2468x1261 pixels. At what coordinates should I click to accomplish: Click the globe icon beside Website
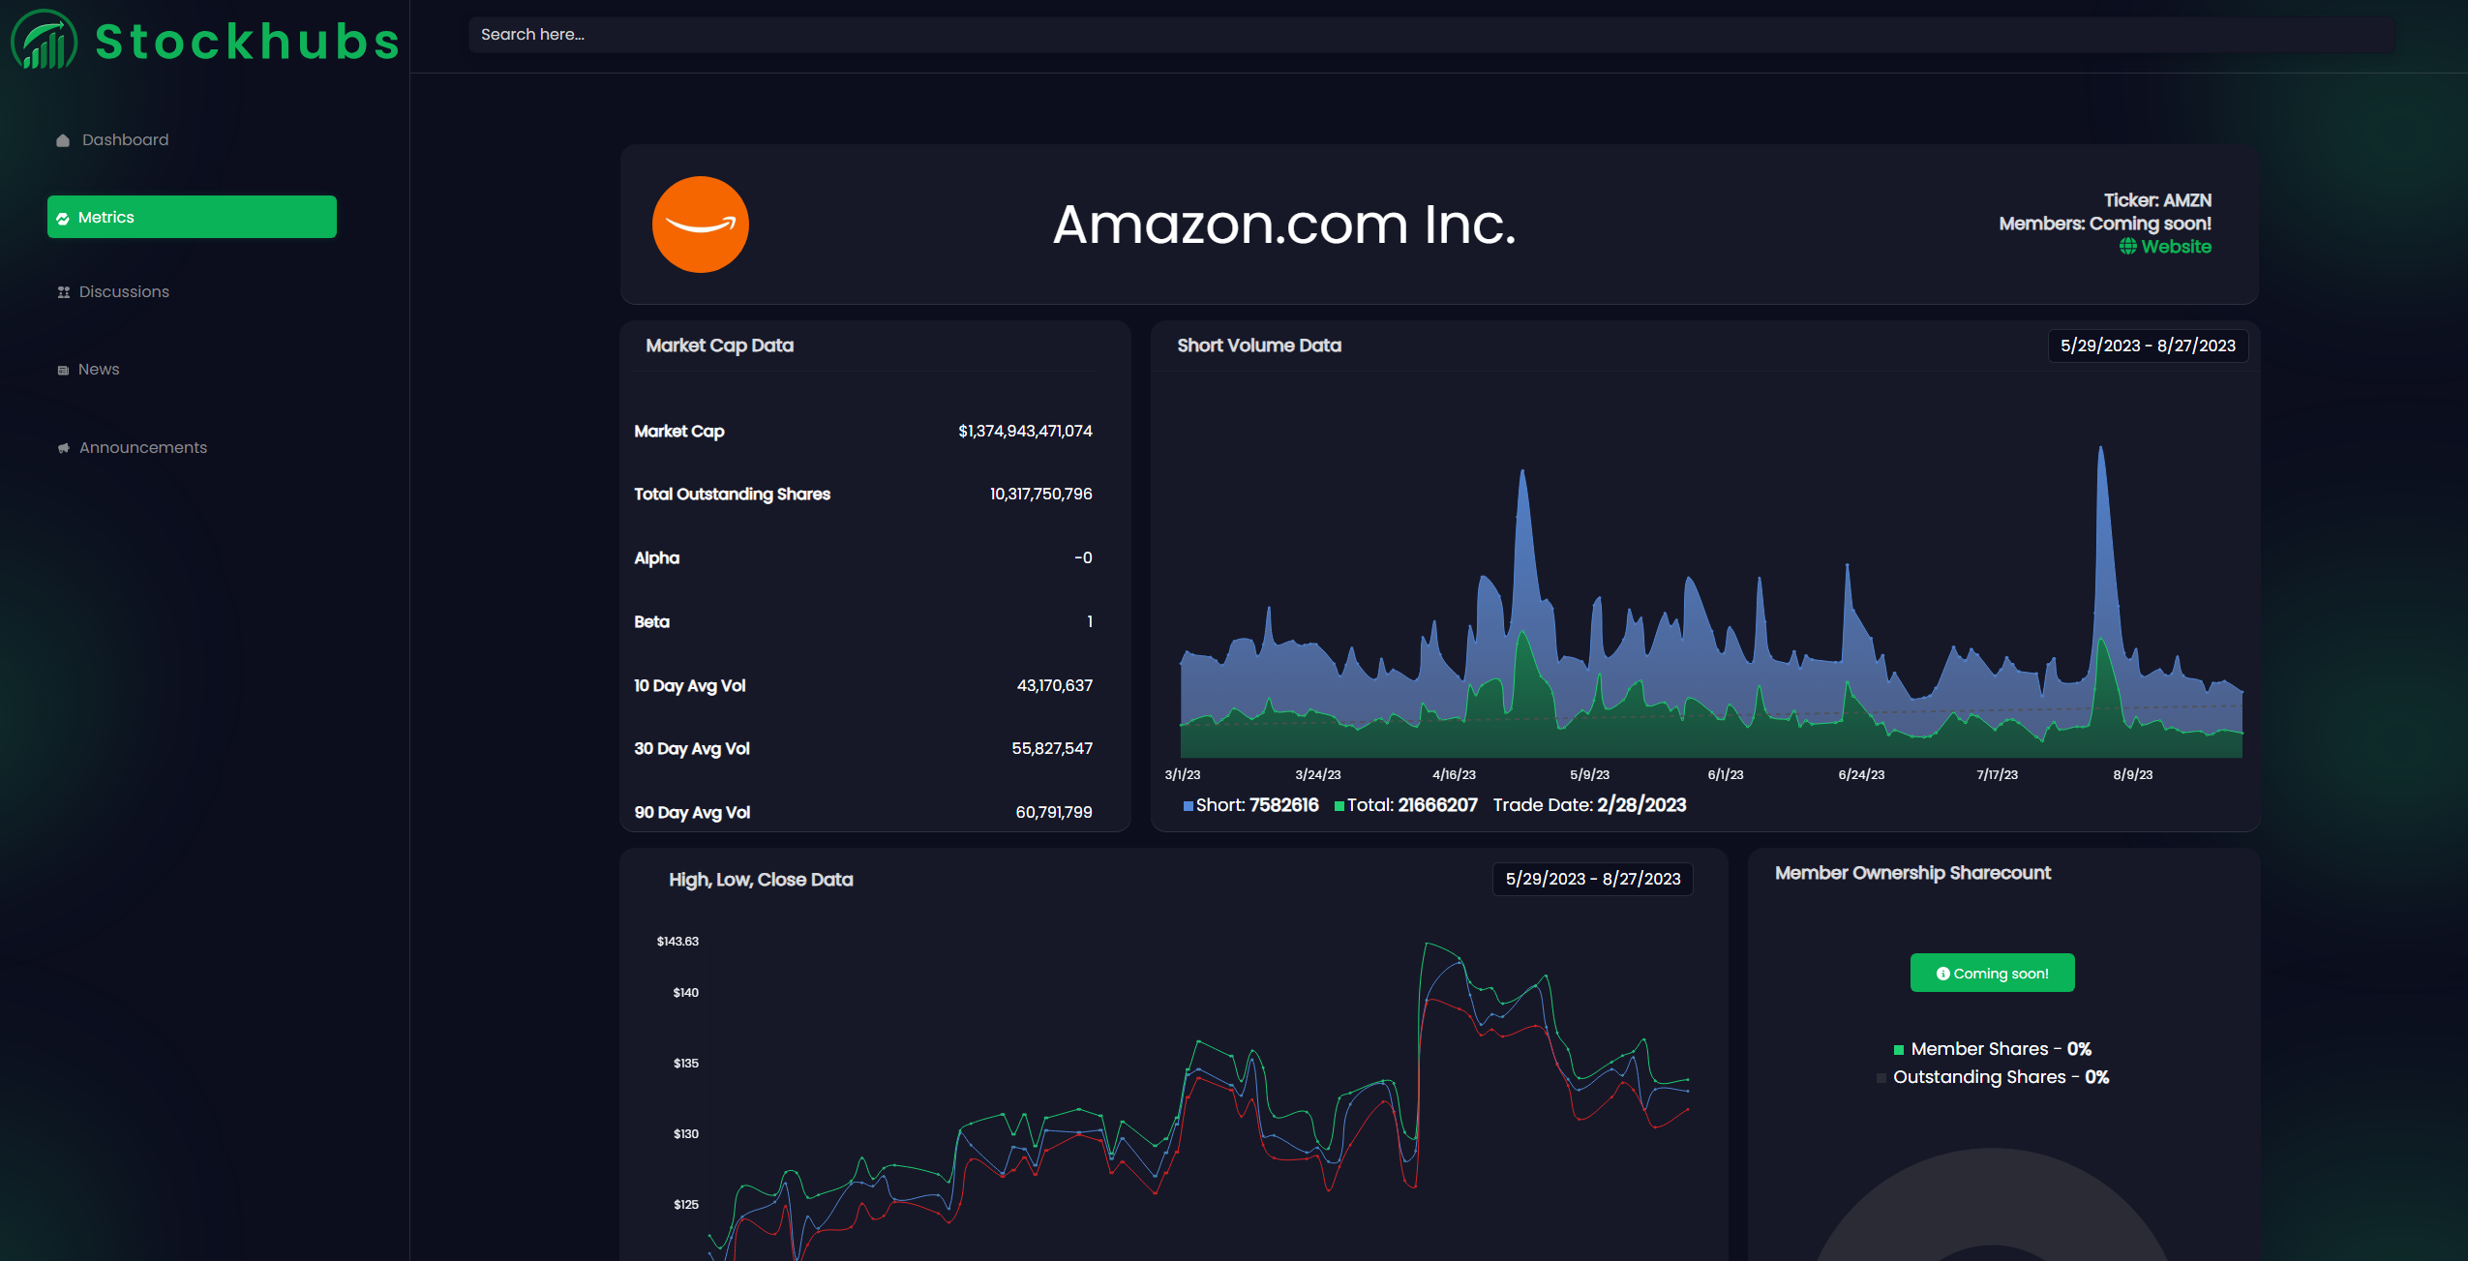2128,247
